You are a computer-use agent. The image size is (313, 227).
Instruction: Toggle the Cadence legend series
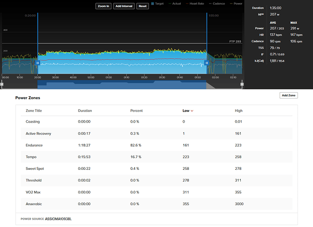(217, 4)
